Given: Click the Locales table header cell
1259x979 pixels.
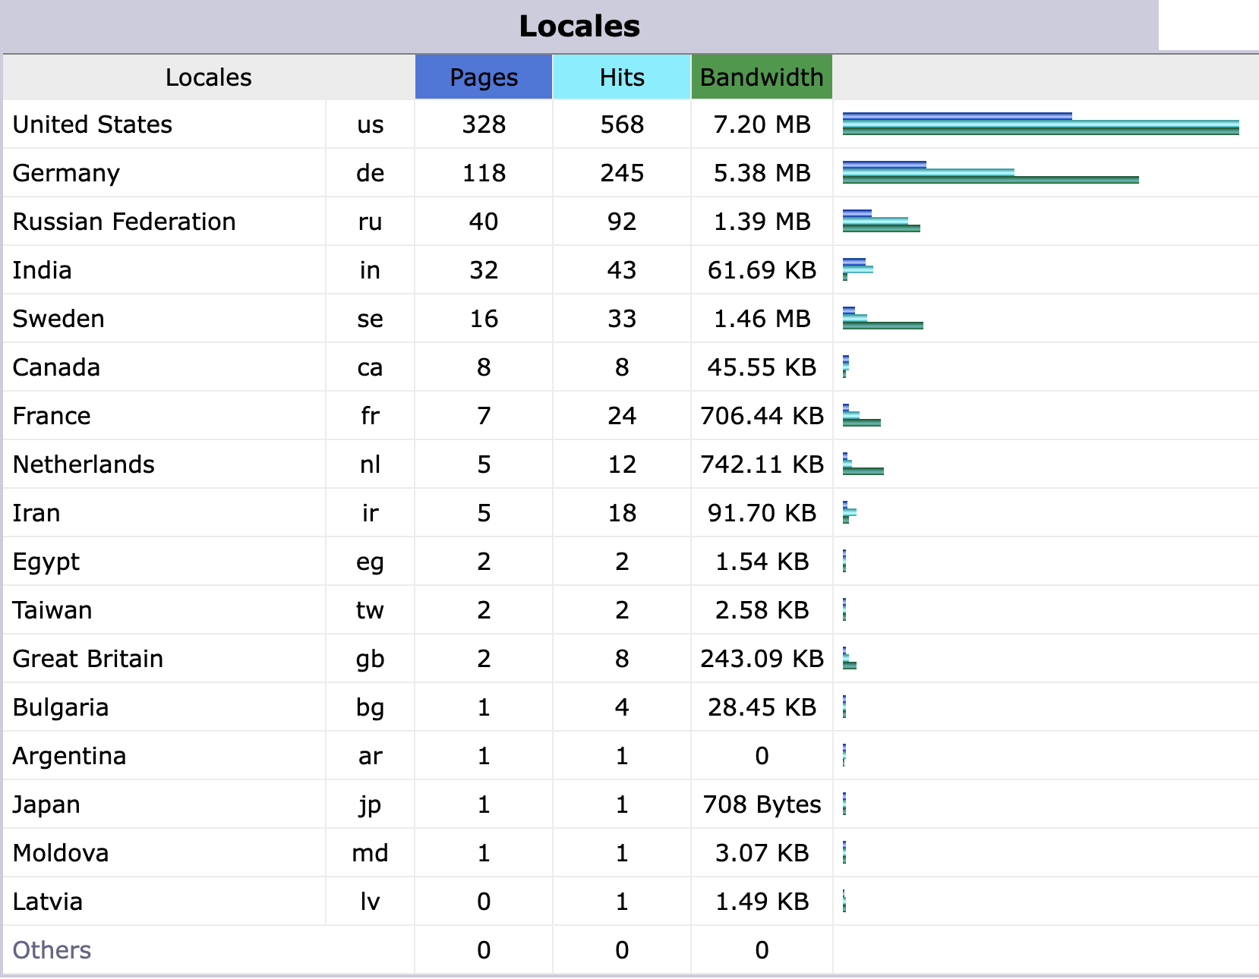Looking at the screenshot, I should point(208,77).
